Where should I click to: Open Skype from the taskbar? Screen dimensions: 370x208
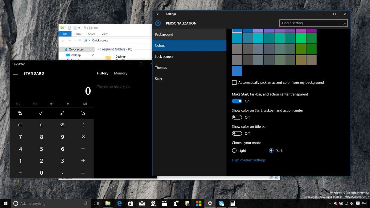point(221,203)
